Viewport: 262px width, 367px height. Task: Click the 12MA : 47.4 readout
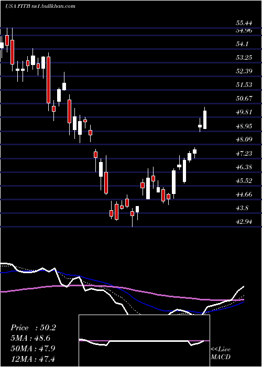coord(33,359)
